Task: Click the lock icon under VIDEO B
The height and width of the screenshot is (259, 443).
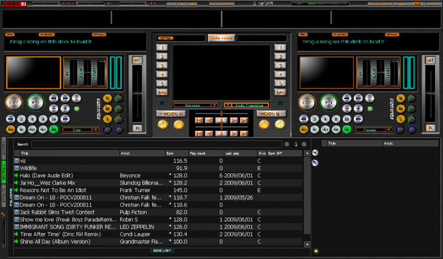Action: point(264,124)
